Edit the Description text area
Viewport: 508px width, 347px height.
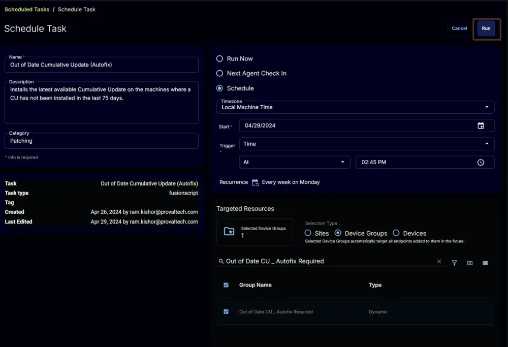click(x=102, y=103)
